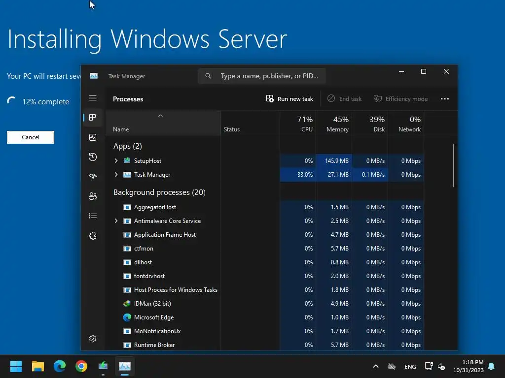Click the Apps (2) group heading
The image size is (505, 378).
[x=128, y=146]
